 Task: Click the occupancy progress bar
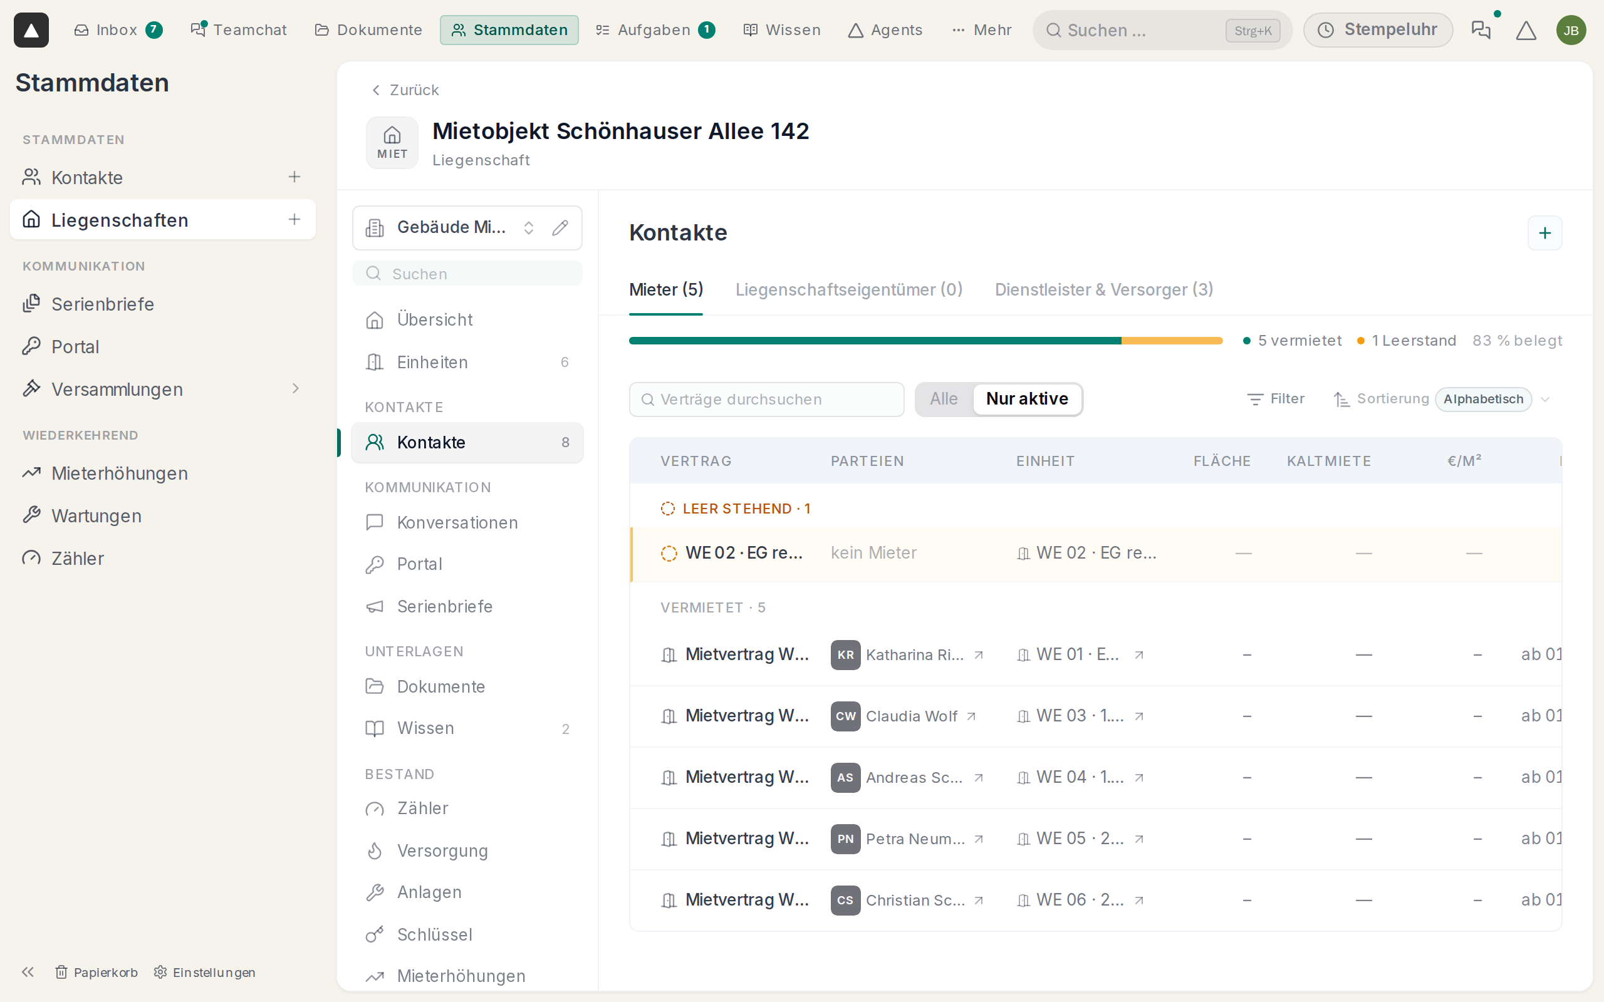[x=925, y=341]
